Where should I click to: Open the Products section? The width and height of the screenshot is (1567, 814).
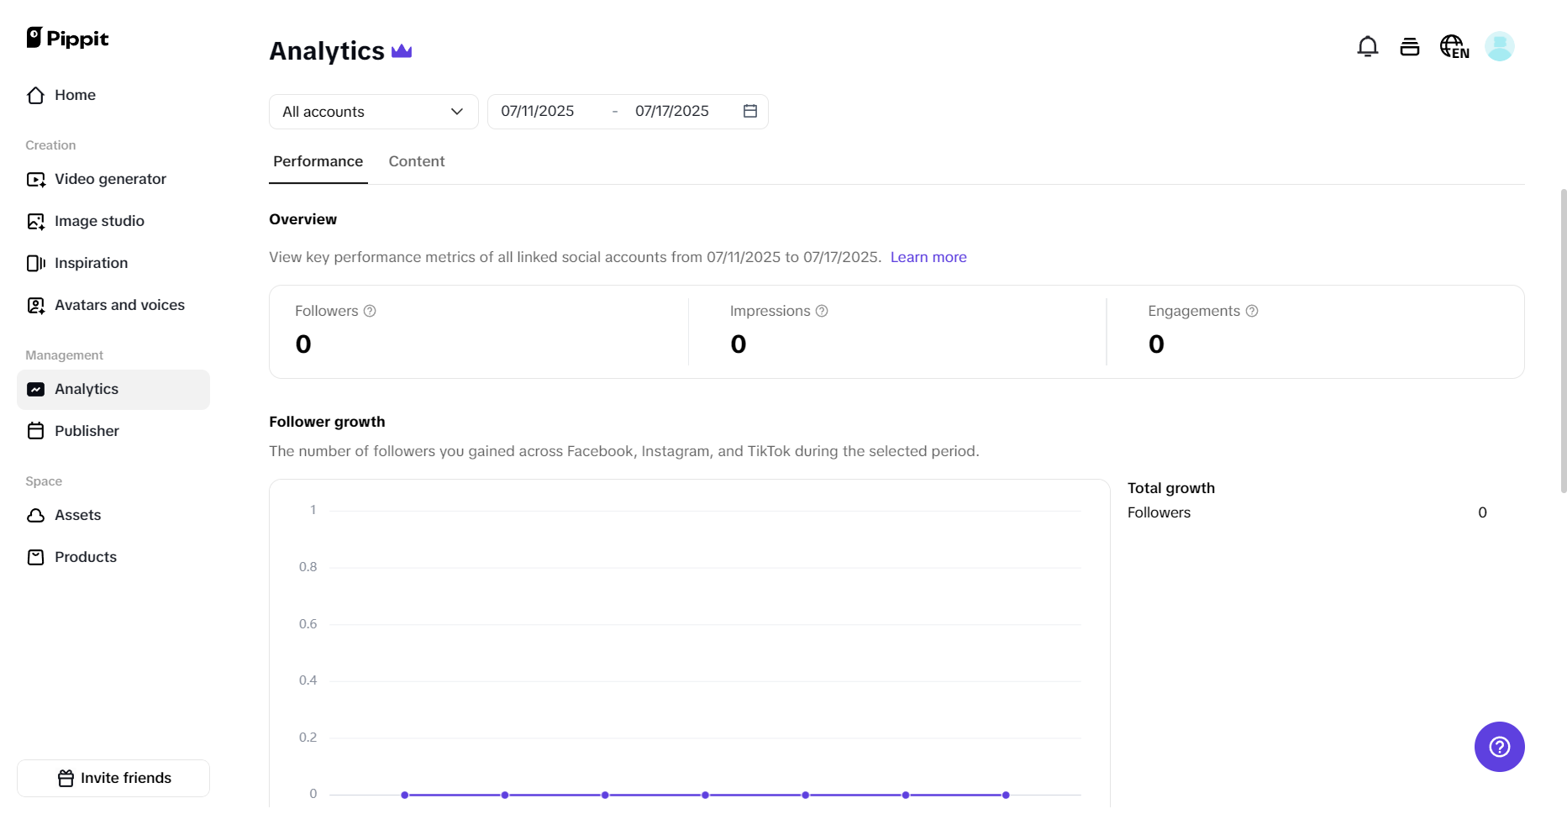click(85, 557)
